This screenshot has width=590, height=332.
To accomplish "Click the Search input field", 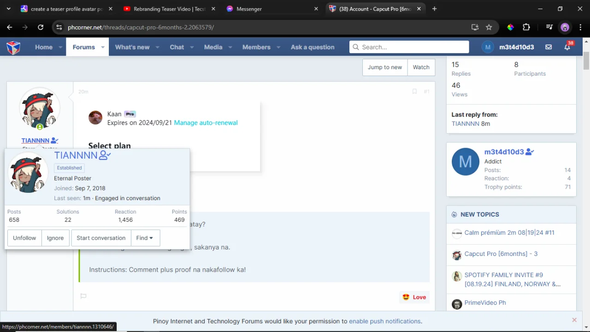I will coord(409,47).
